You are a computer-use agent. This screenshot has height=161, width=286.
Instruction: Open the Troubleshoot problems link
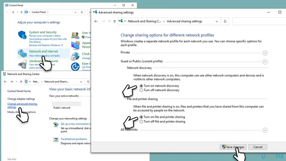coord(74,139)
